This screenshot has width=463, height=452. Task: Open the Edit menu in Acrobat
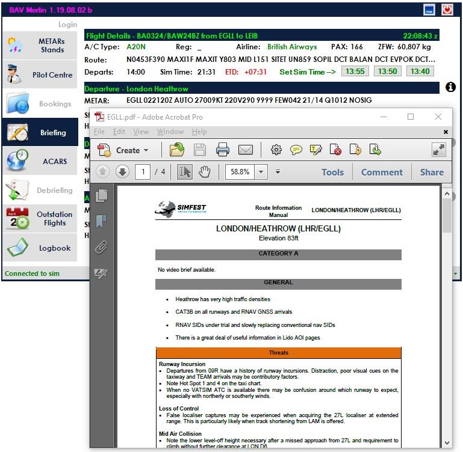pyautogui.click(x=119, y=132)
